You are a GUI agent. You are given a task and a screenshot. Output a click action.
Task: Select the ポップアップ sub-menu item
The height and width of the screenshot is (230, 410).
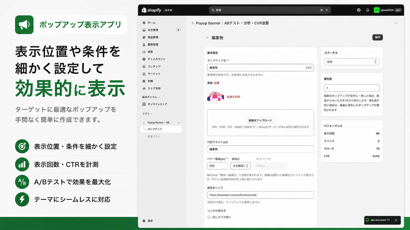[161, 129]
